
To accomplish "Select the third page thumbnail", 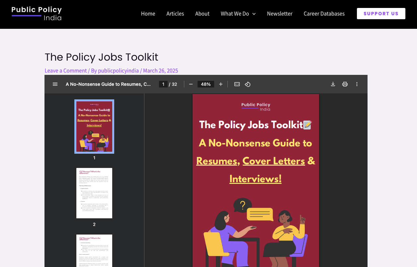I will (94, 251).
